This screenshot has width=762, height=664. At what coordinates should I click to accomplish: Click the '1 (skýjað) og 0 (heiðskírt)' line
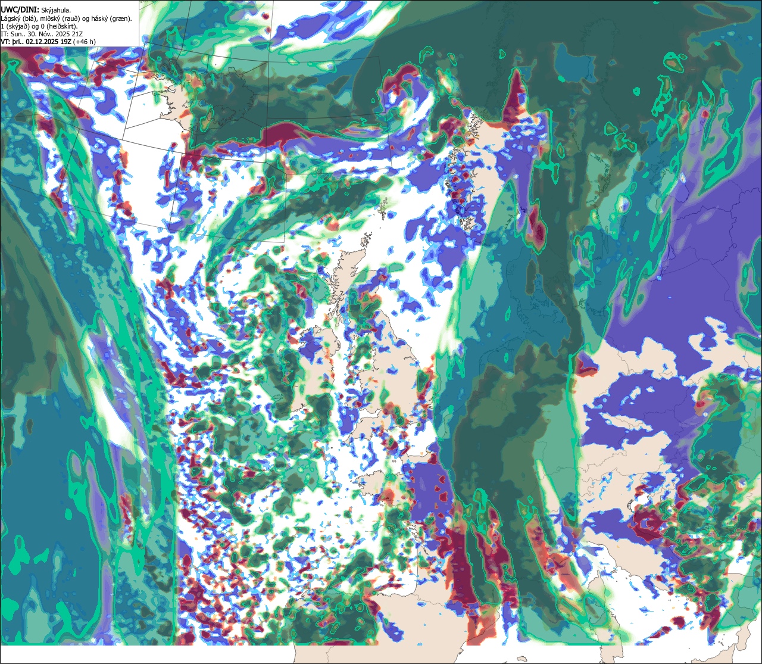(x=39, y=26)
